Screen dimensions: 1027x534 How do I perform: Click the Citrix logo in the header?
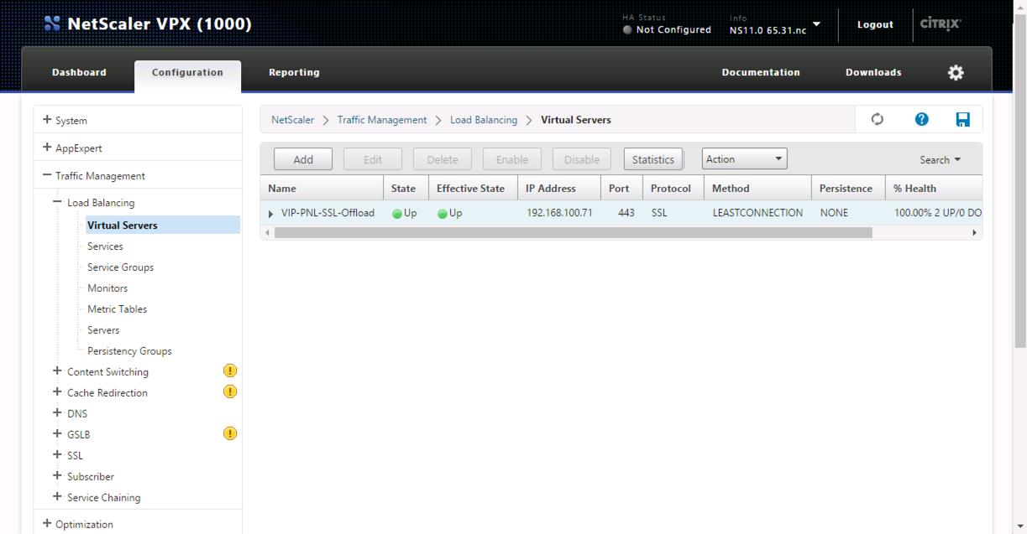941,23
